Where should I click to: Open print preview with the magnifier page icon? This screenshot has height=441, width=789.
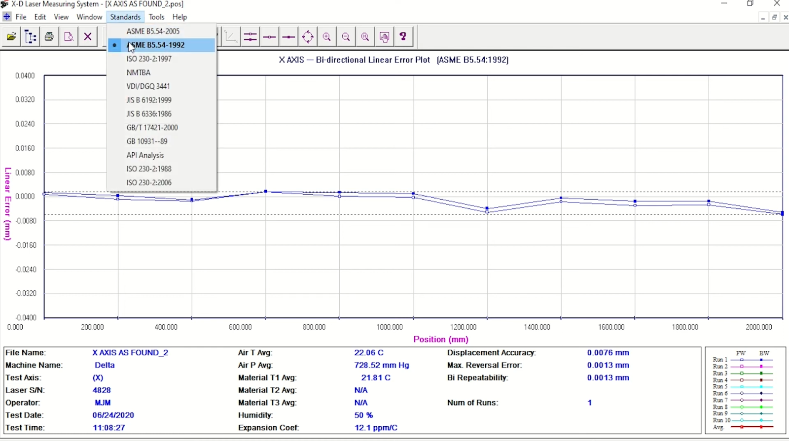coord(69,36)
